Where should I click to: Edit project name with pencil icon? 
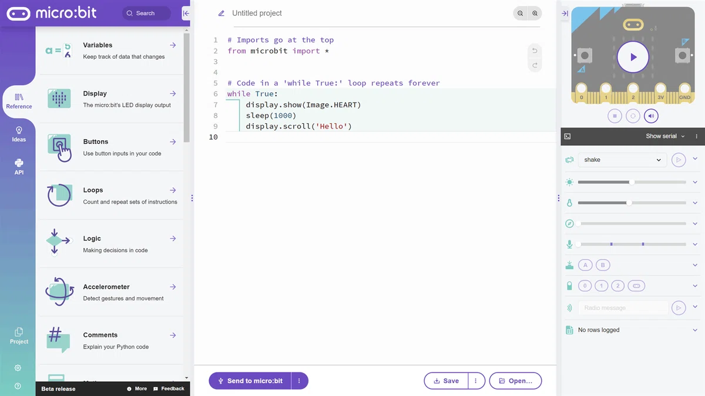(221, 13)
